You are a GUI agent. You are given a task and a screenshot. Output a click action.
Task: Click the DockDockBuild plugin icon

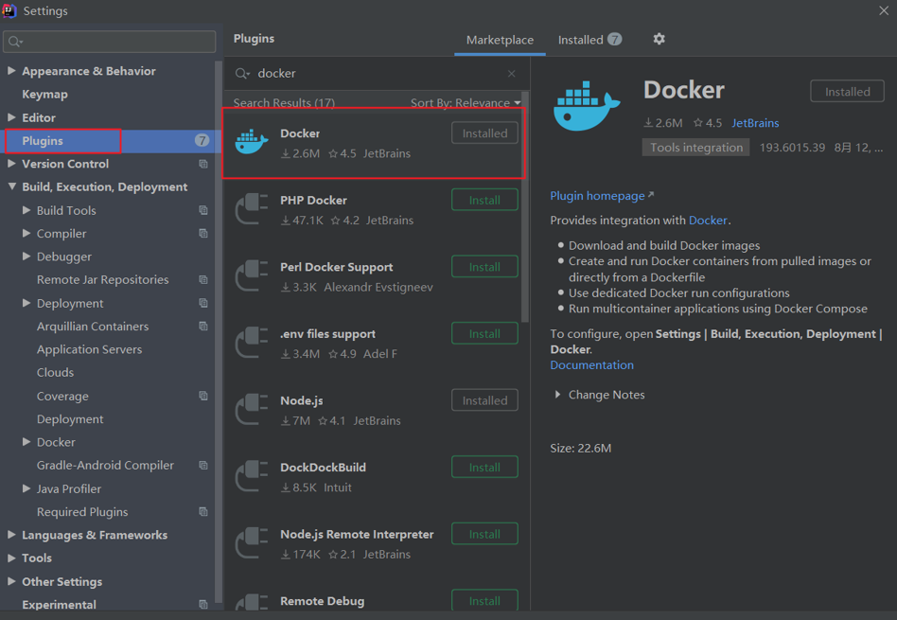tap(251, 476)
